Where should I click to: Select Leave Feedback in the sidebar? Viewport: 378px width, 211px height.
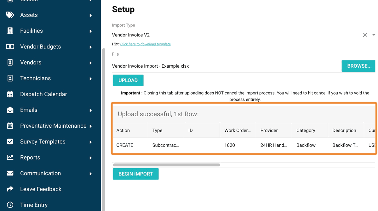pyautogui.click(x=41, y=189)
